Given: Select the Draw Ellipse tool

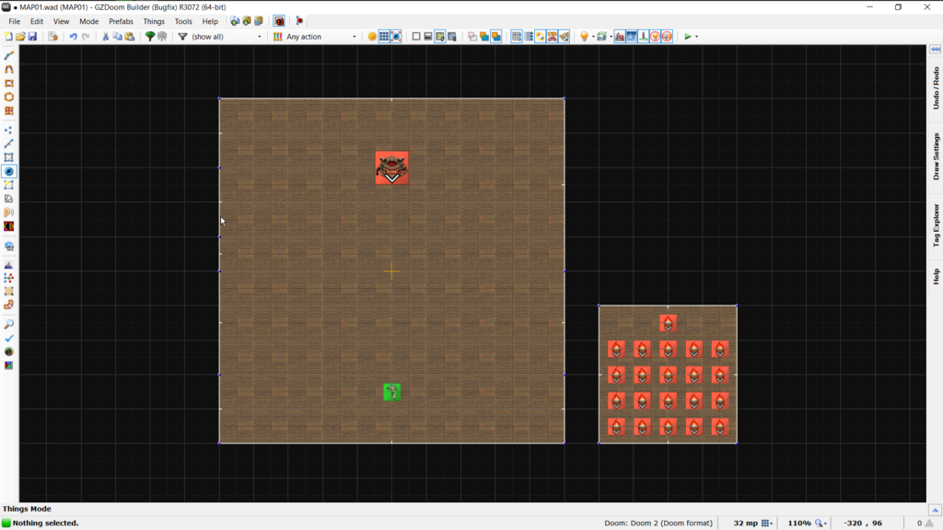Looking at the screenshot, I should (x=9, y=98).
